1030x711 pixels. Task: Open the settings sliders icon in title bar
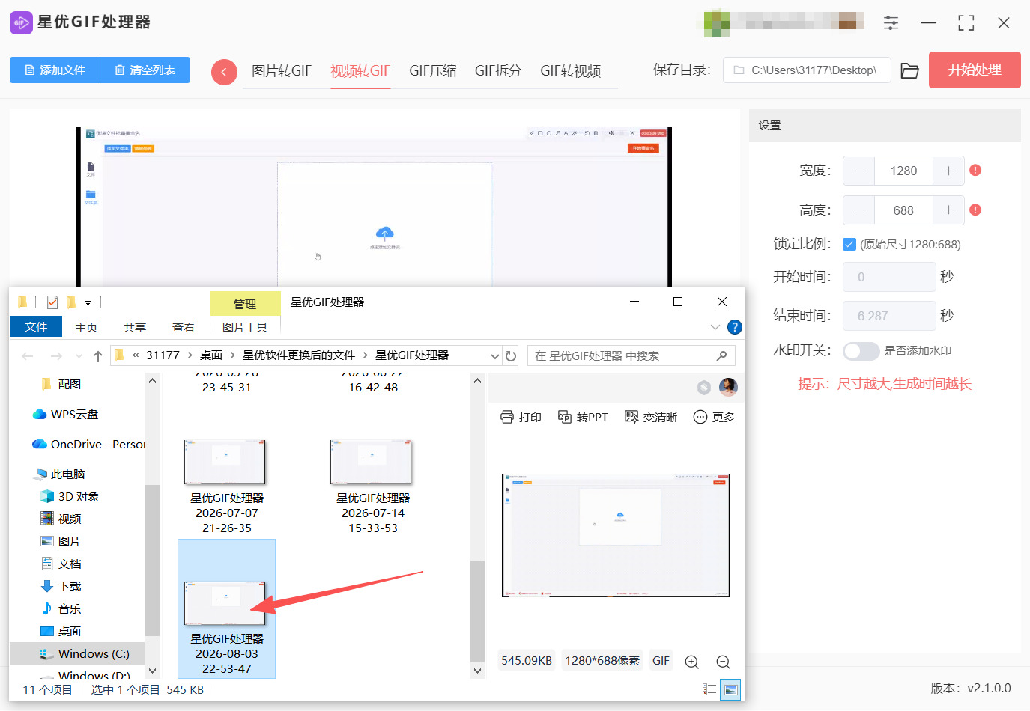click(891, 23)
